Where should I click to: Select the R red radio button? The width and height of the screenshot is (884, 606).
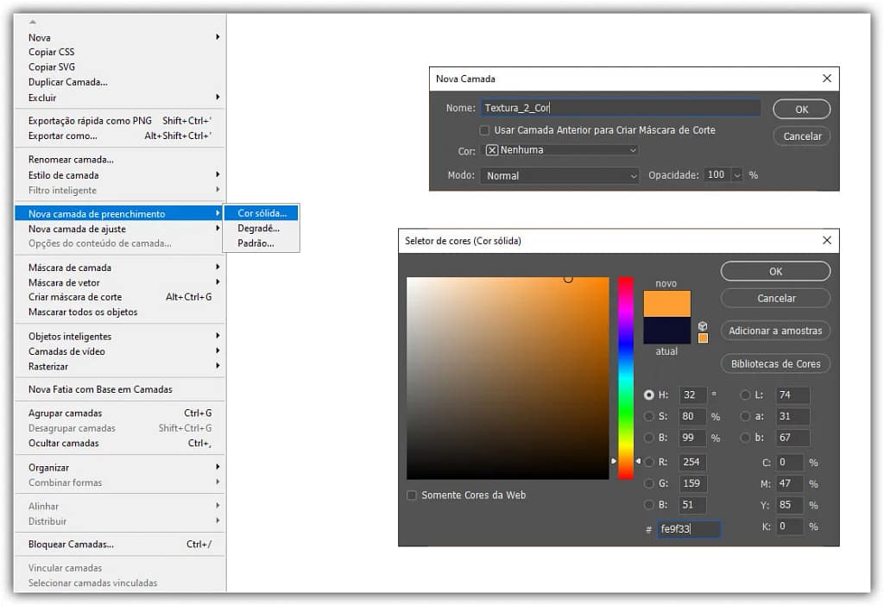click(x=649, y=462)
